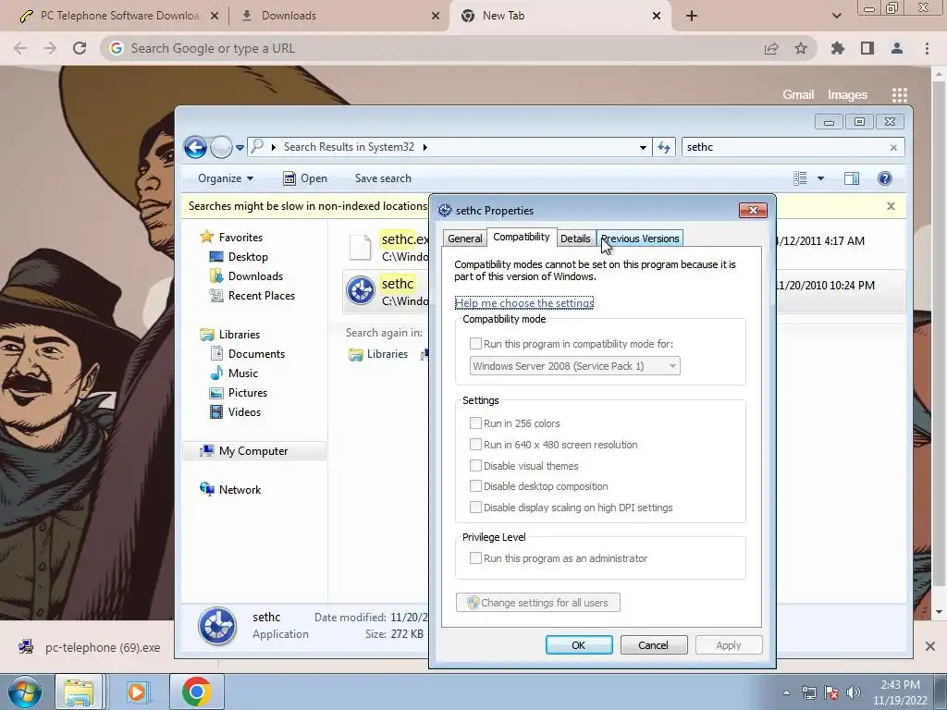
Task: Click the share page icon in Chrome omnibox
Action: coord(771,48)
